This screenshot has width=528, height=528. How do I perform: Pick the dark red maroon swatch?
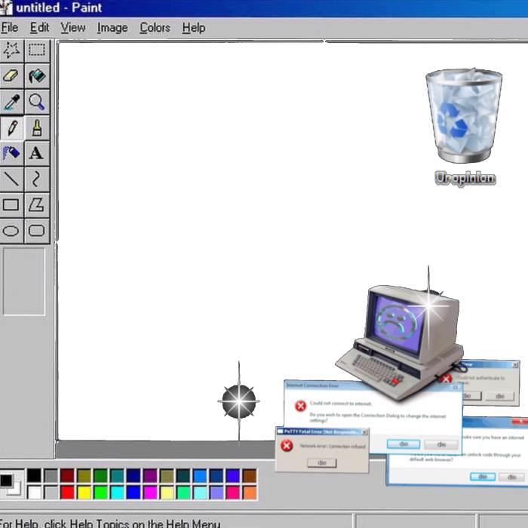67,475
